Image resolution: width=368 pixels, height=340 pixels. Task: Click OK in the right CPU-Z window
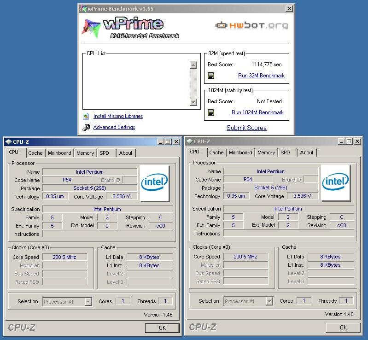[343, 327]
